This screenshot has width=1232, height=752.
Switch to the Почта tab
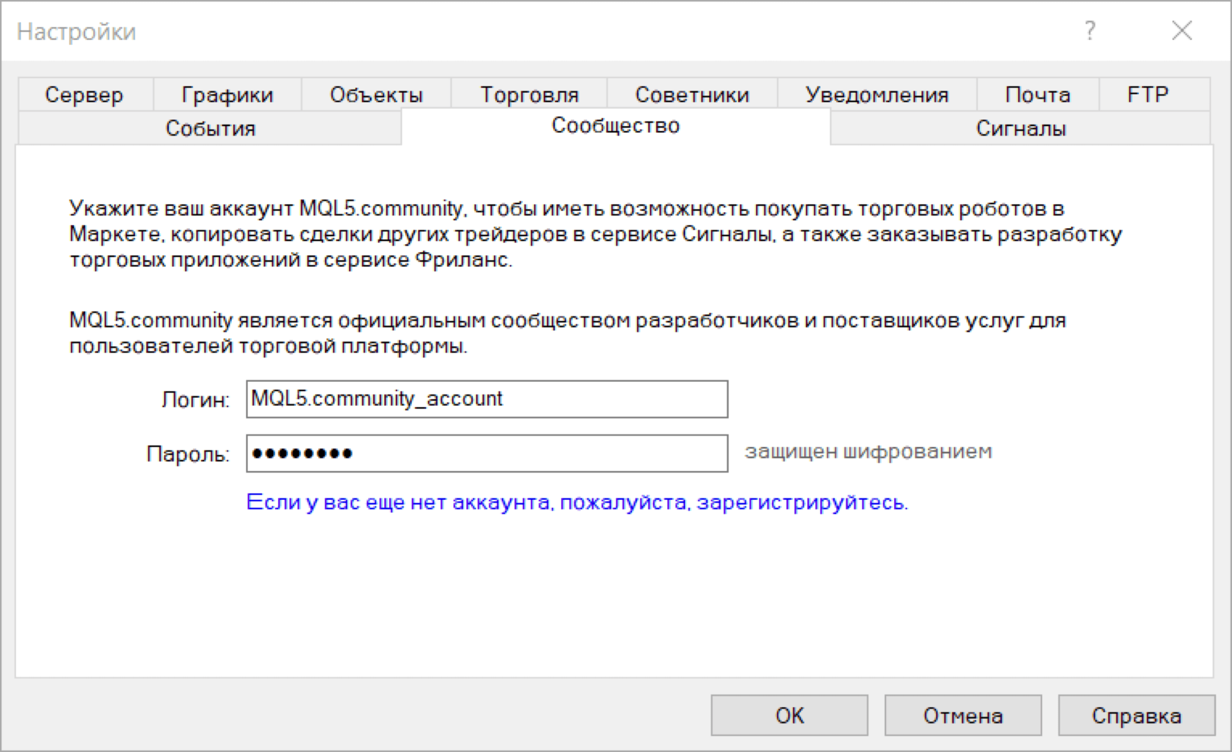click(1038, 95)
